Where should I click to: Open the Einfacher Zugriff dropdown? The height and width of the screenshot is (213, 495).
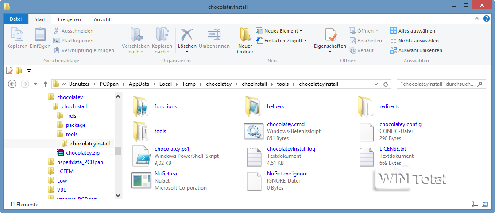point(281,41)
